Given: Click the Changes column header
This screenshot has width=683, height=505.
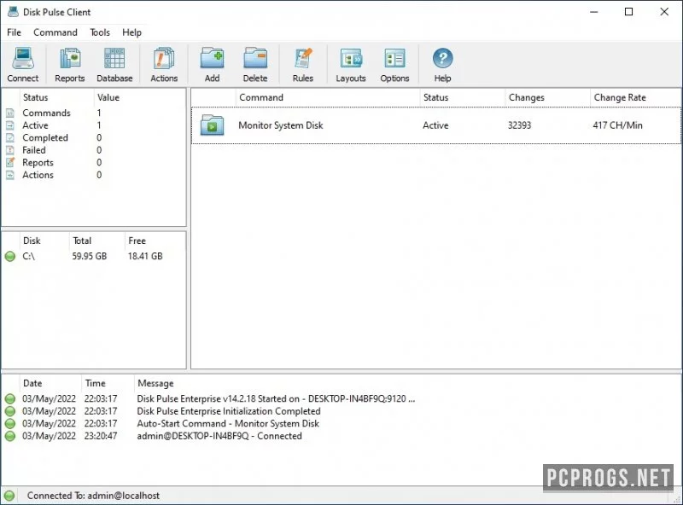Looking at the screenshot, I should point(547,97).
